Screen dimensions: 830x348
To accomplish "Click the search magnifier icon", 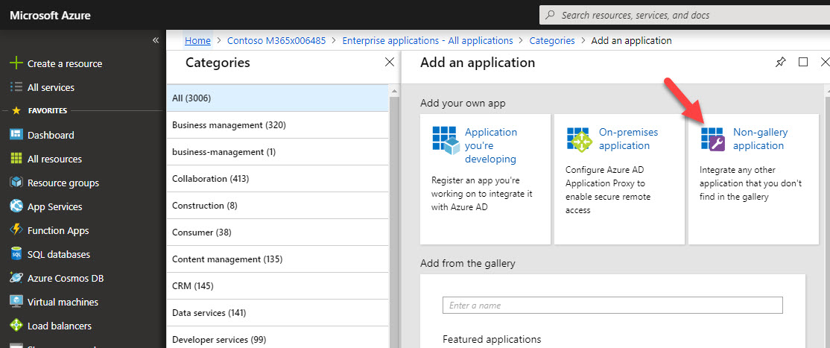I will (551, 15).
